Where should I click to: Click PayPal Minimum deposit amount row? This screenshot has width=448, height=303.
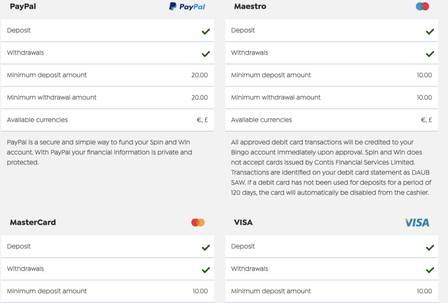(108, 75)
